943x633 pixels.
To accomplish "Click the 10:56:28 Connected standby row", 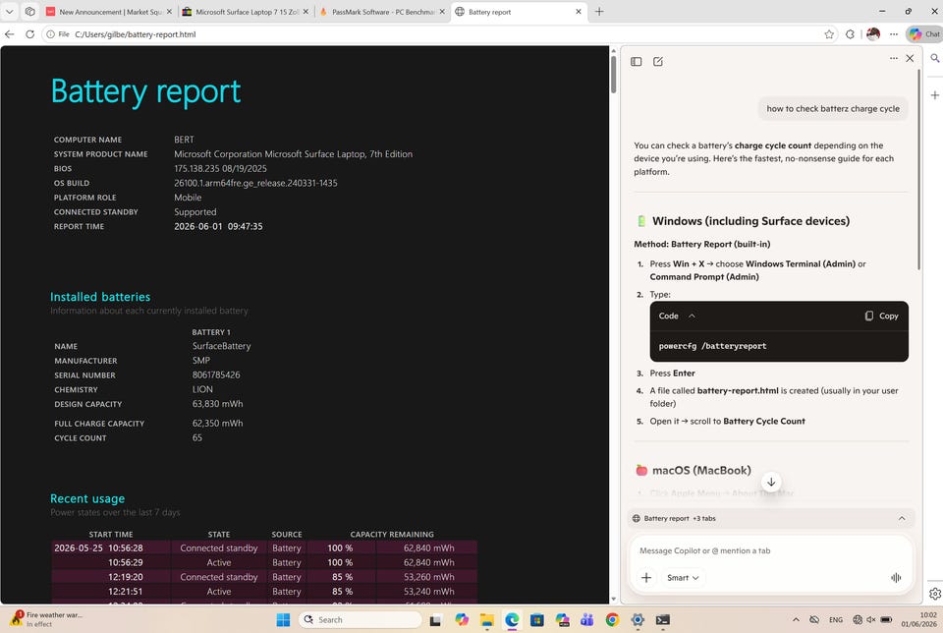I will (x=264, y=548).
